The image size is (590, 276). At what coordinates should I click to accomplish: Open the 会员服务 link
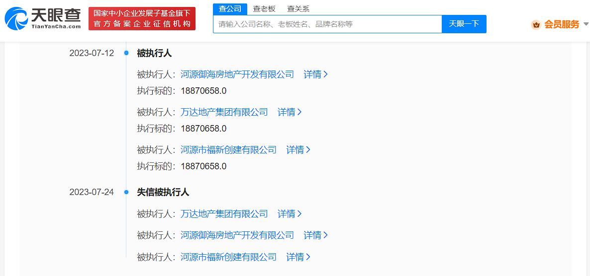coord(562,25)
